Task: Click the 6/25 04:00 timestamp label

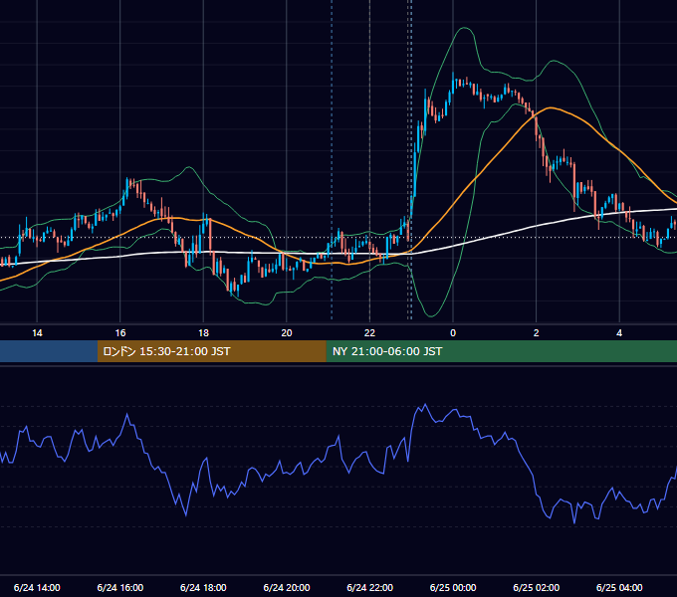Action: click(619, 587)
